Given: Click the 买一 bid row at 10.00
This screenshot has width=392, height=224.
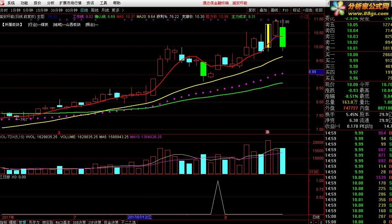Looking at the screenshot, I should point(358,55).
